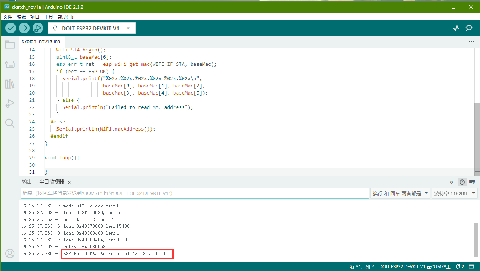Click the entry 0x400805b8 serial line

click(x=84, y=247)
